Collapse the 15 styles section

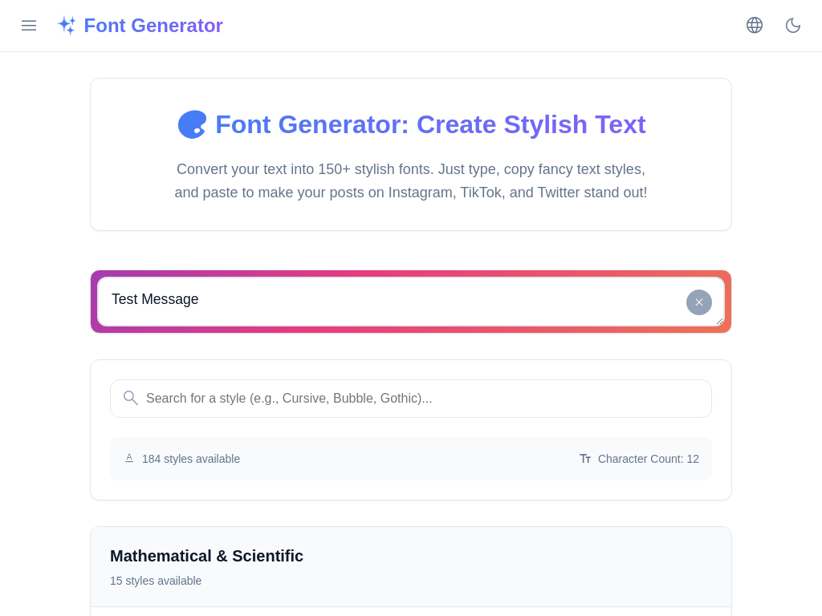[x=156, y=580]
